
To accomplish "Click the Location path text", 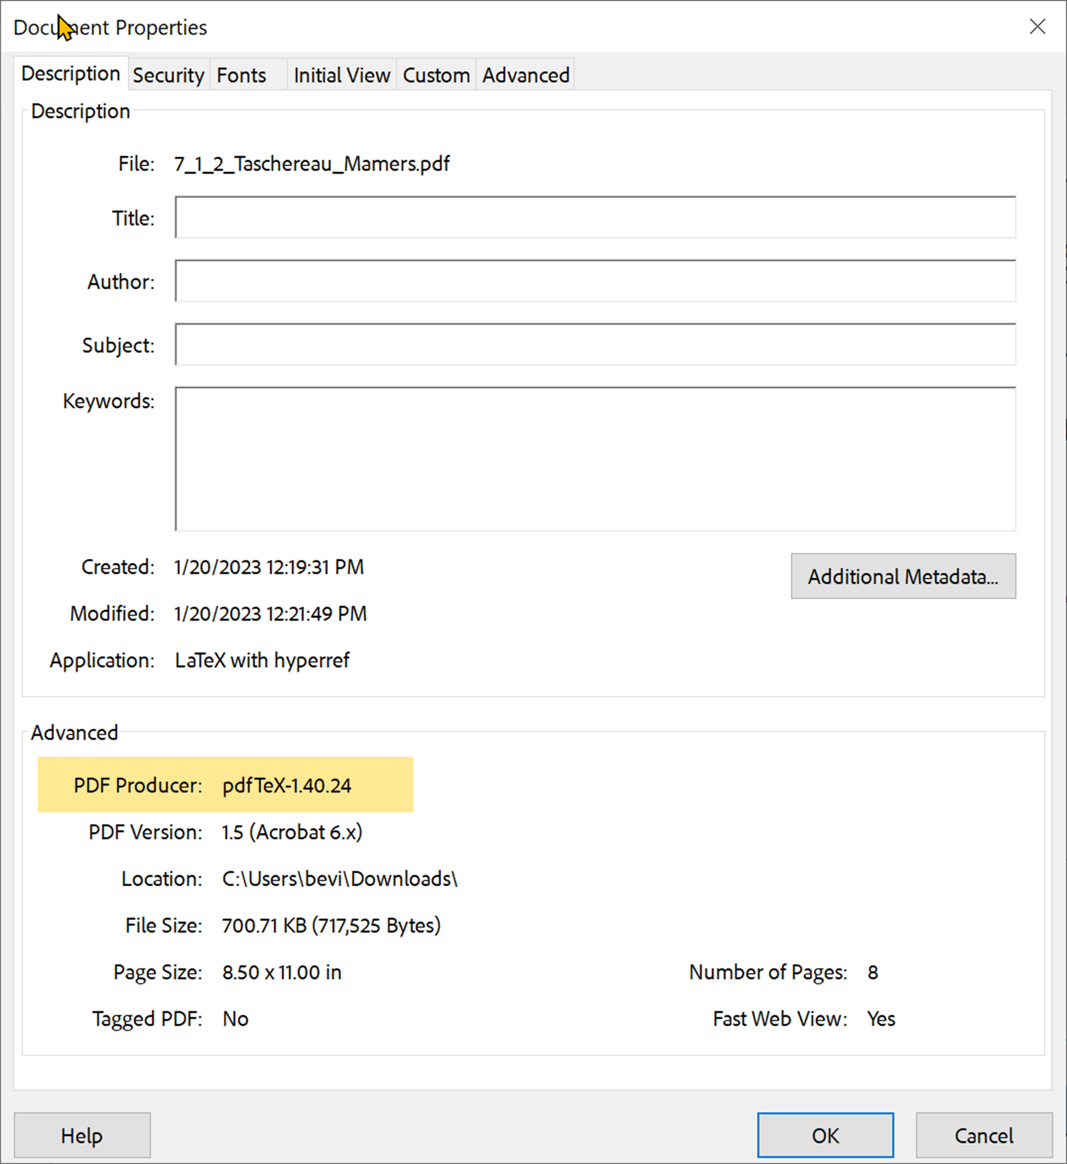I will [339, 878].
